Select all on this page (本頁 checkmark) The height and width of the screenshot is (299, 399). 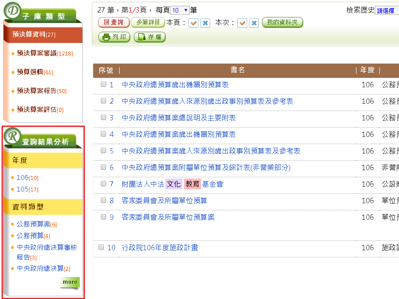(x=193, y=23)
